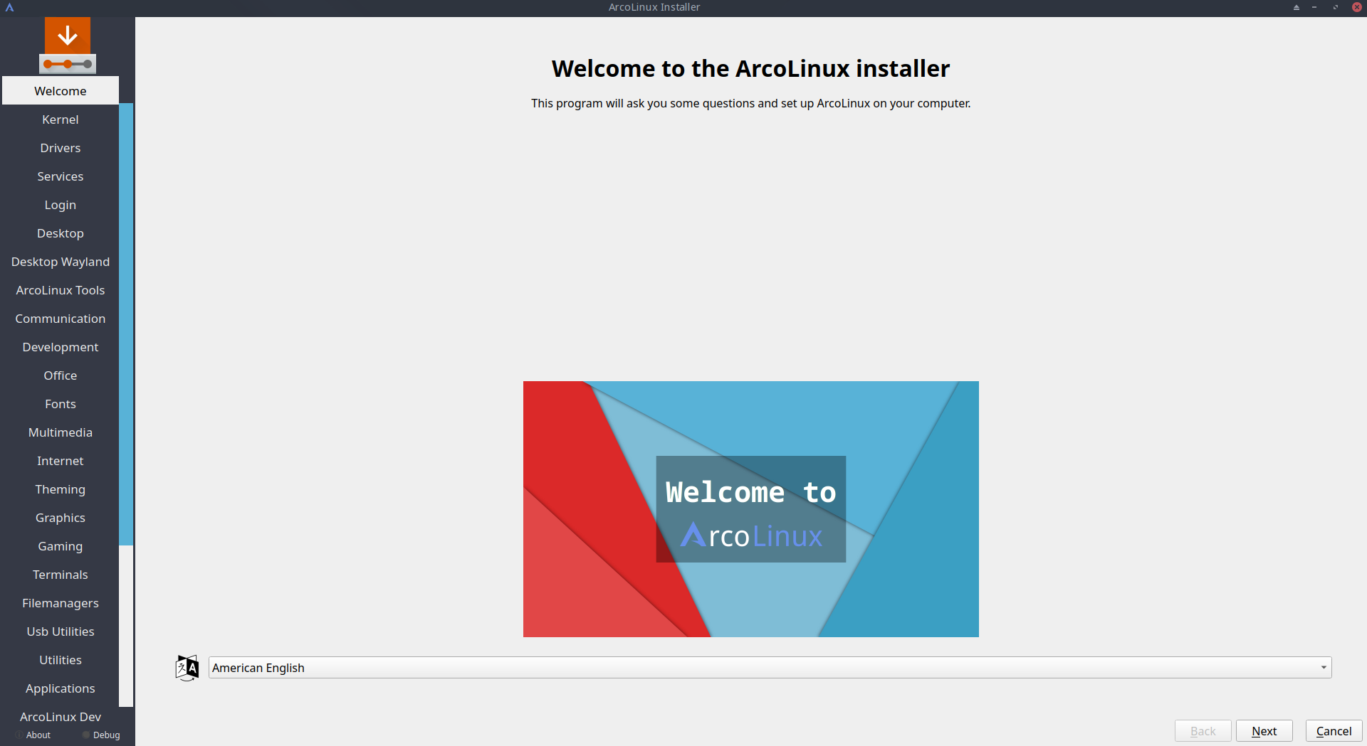Click the ArcoLinux Tools step

click(61, 290)
